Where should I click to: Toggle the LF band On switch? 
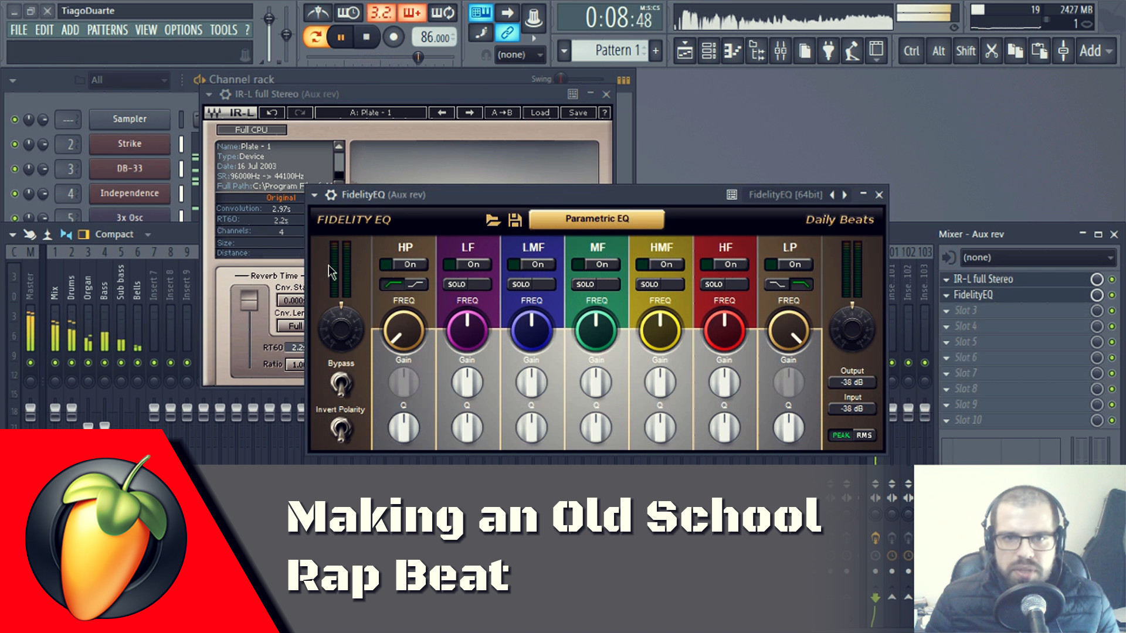point(467,264)
